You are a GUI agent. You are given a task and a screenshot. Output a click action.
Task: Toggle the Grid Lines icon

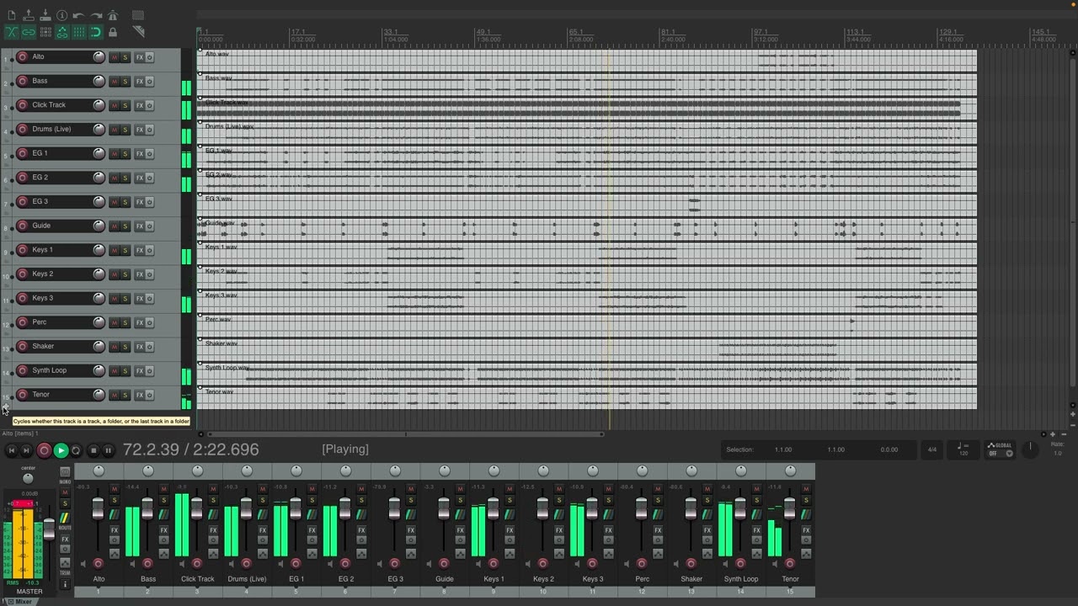pos(79,32)
